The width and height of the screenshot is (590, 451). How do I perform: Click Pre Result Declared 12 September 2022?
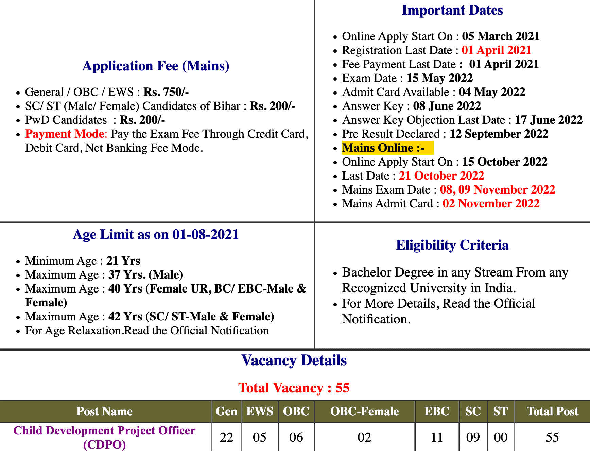tap(445, 134)
